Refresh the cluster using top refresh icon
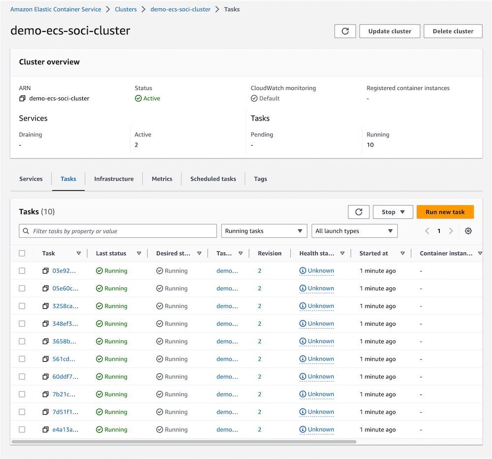Image resolution: width=492 pixels, height=459 pixels. 345,31
